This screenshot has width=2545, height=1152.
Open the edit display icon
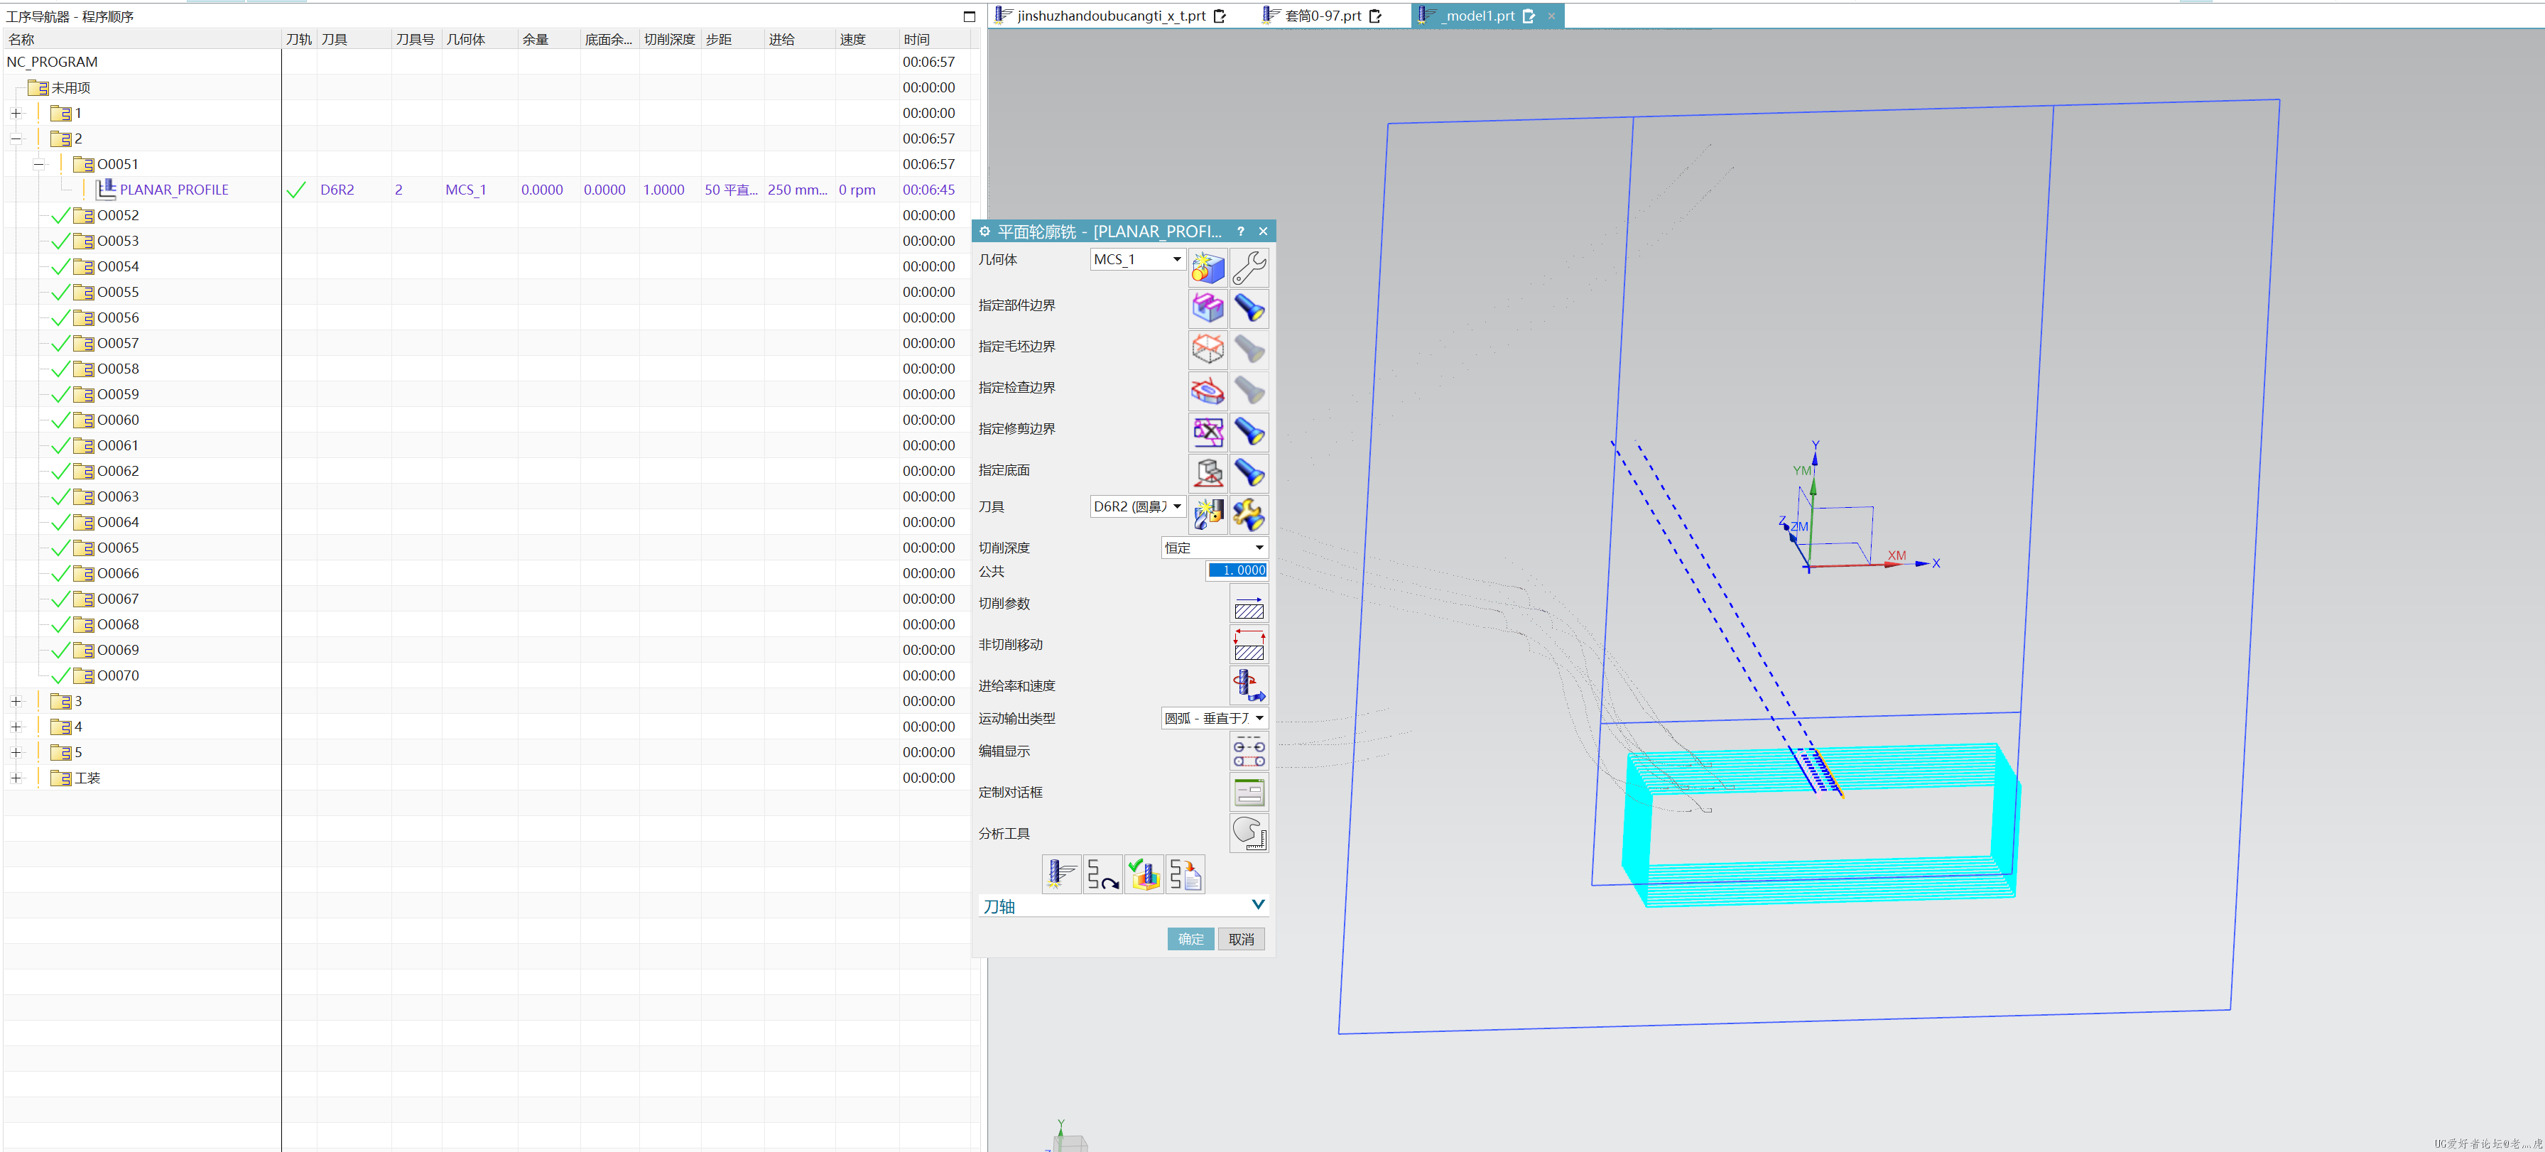1249,752
